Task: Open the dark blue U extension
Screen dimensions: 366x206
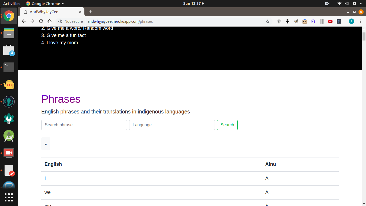Action: point(339,21)
